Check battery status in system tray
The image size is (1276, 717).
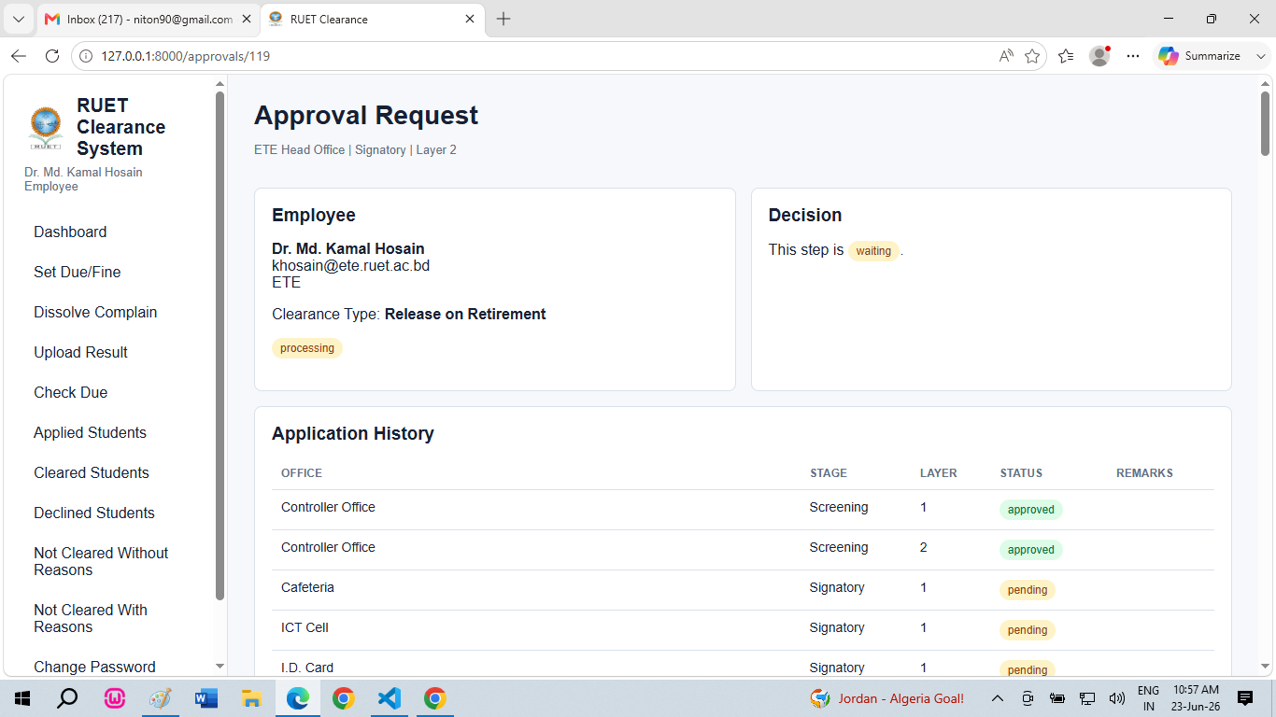pyautogui.click(x=1057, y=698)
